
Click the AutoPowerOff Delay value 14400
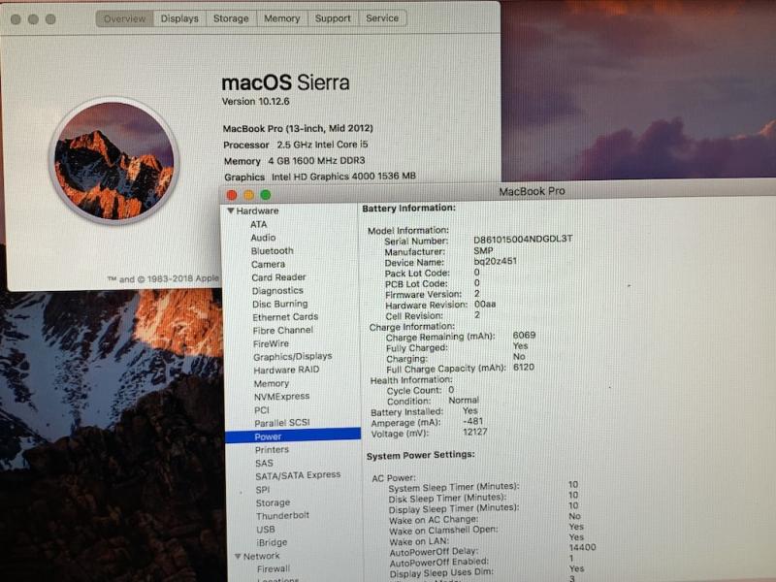coord(582,547)
